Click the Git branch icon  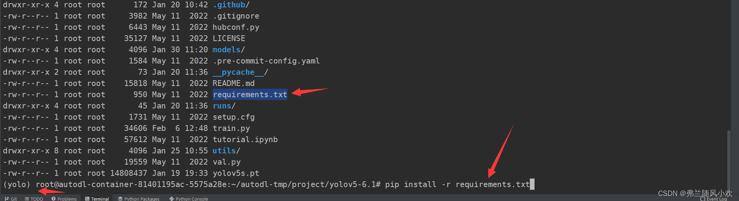tap(7, 199)
